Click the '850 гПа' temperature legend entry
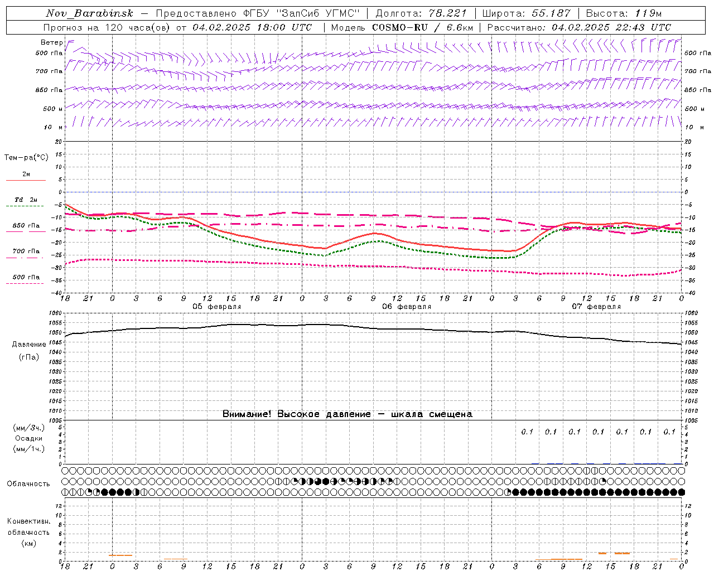Viewport: 714px width, 571px height. [26, 226]
